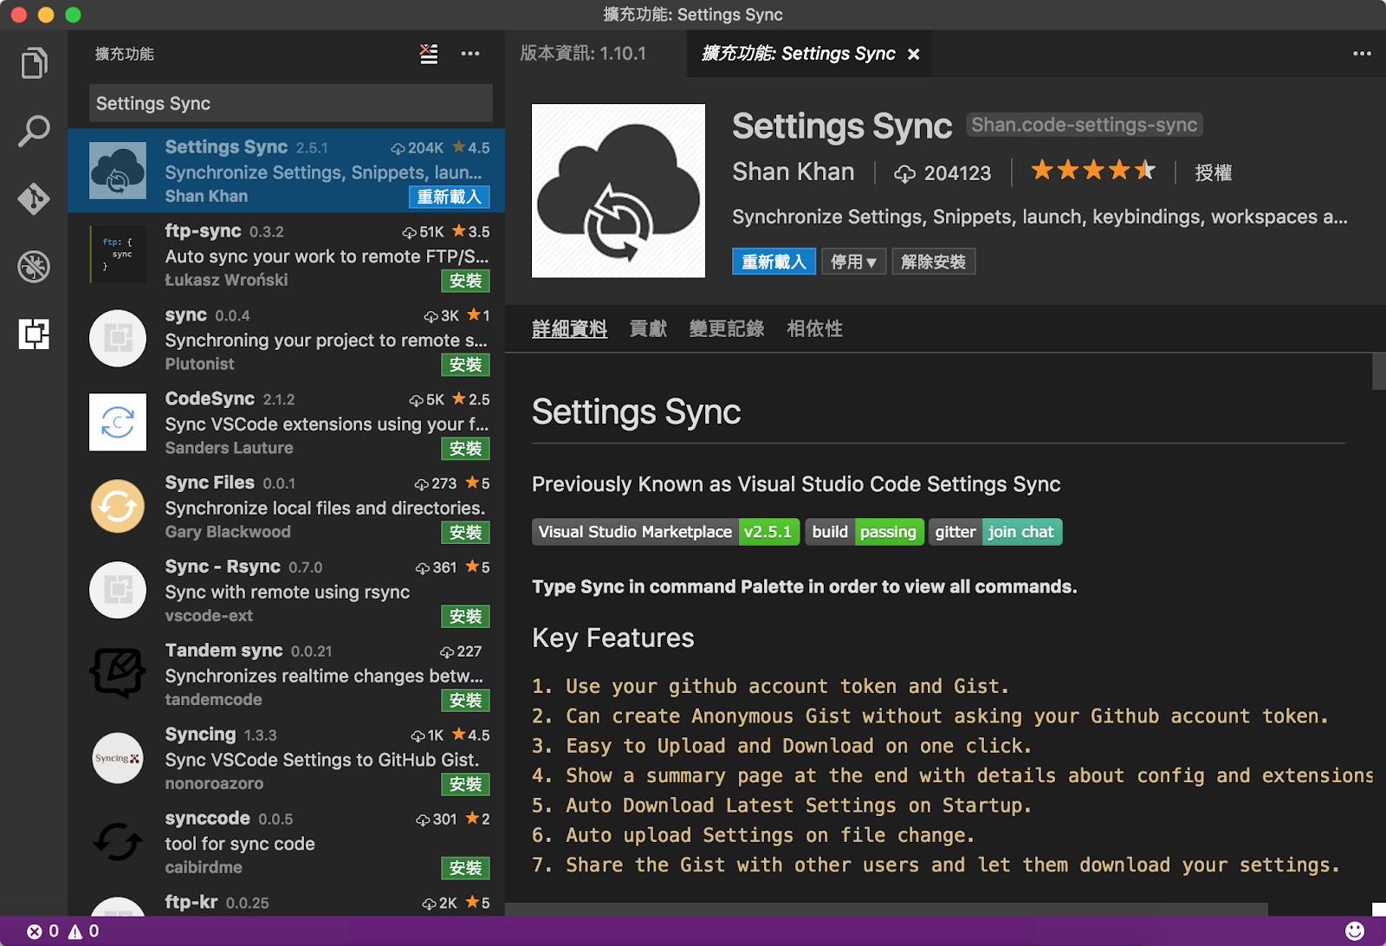Click the ftp-sync extension icon

point(118,255)
